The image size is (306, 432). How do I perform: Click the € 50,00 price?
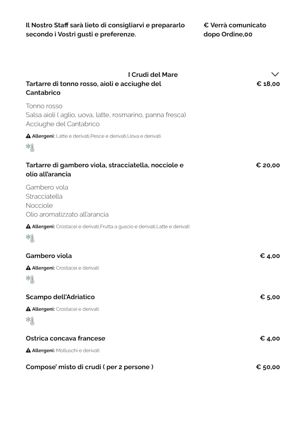268,367
